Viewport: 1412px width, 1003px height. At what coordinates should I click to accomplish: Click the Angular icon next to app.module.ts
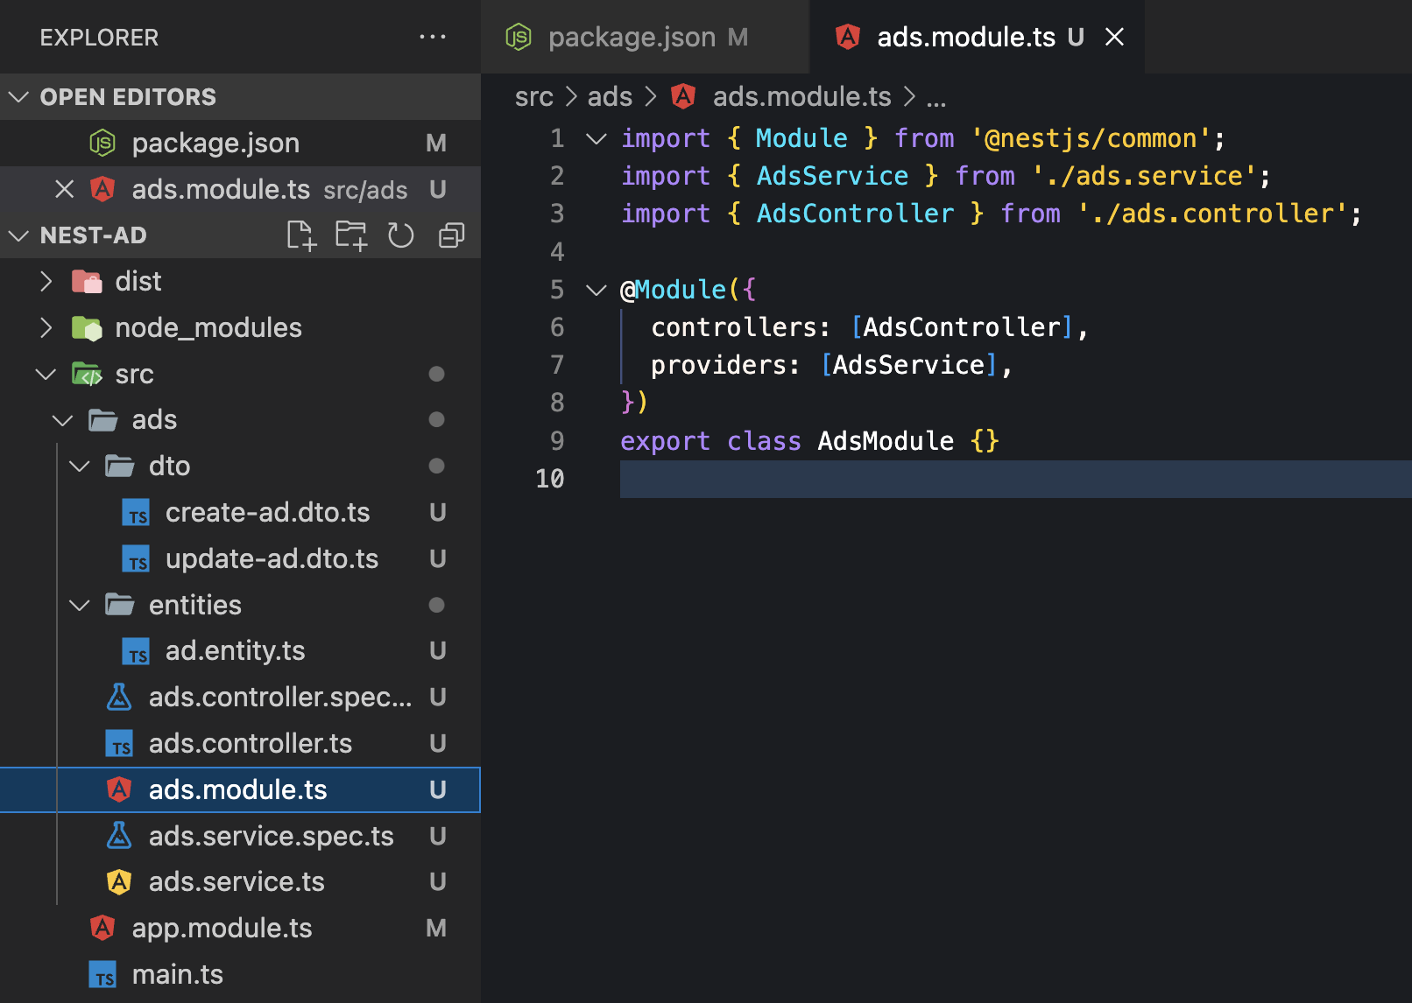[102, 928]
